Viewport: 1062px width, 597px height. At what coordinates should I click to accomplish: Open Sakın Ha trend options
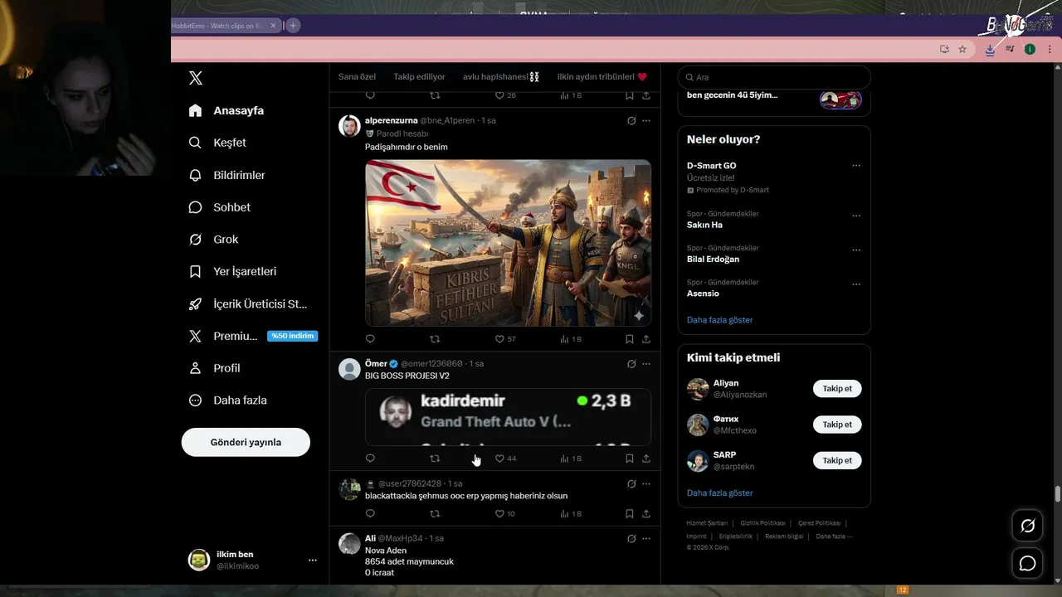click(856, 216)
